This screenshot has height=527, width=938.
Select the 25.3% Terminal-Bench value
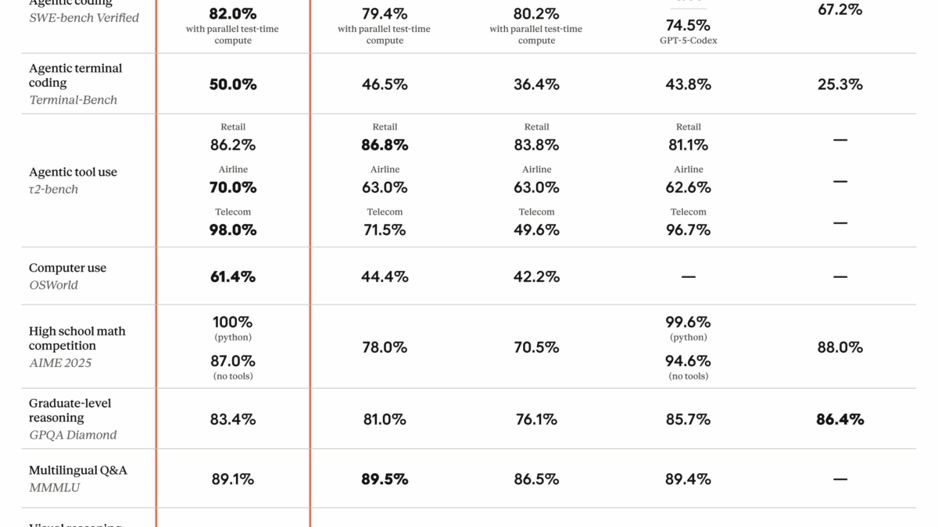coord(840,84)
